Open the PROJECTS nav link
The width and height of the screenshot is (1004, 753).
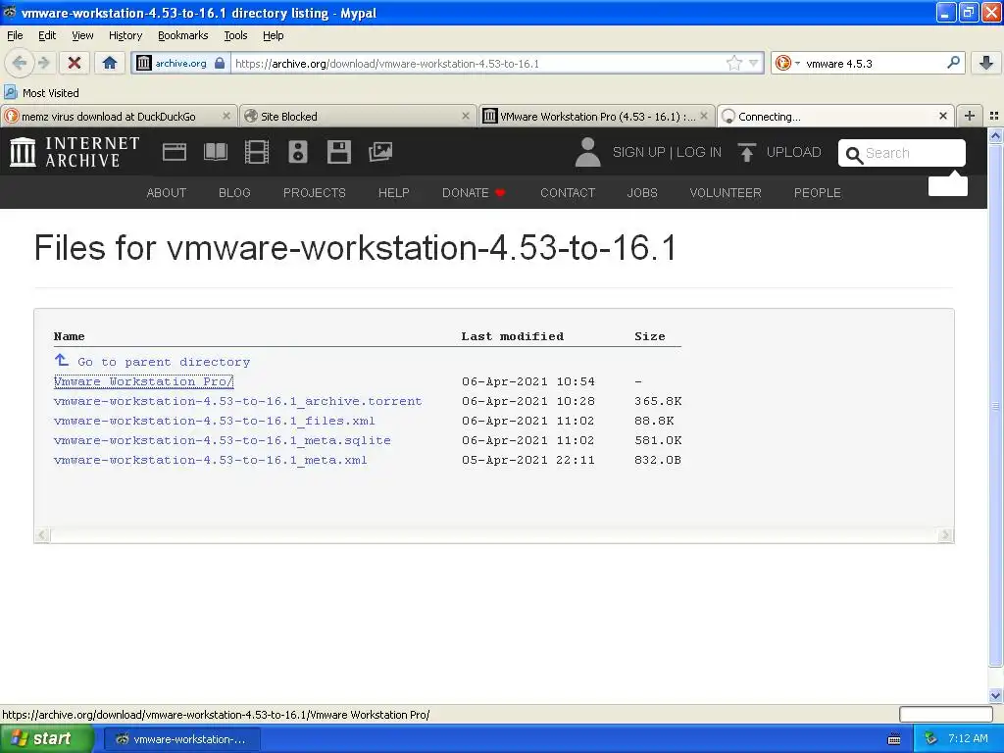pos(315,193)
